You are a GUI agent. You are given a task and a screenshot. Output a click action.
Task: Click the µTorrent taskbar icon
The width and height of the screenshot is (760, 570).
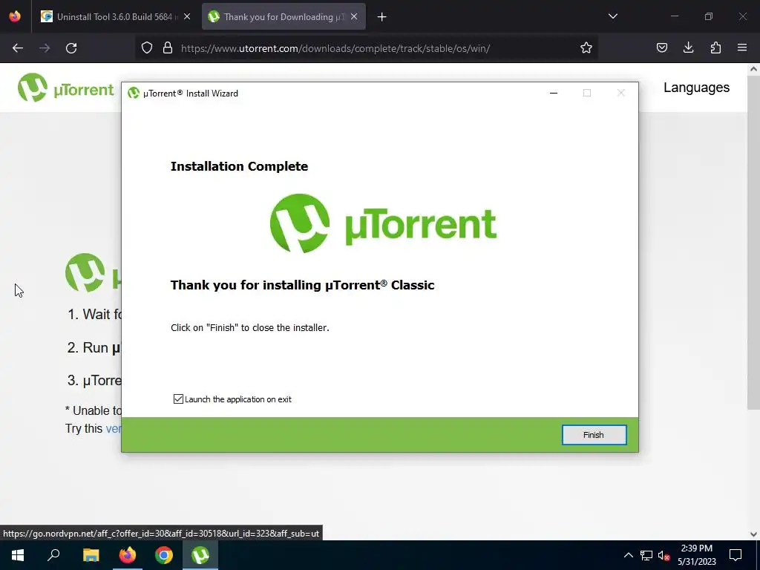(x=200, y=555)
